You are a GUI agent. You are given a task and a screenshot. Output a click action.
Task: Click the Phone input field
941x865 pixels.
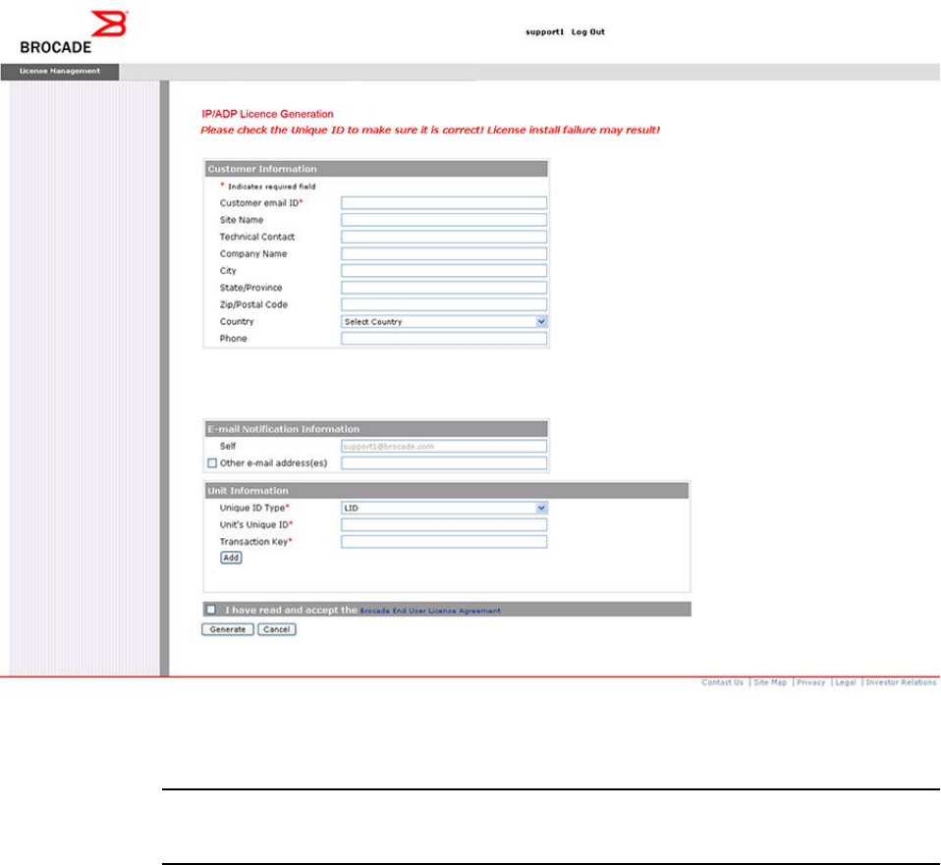pos(444,339)
